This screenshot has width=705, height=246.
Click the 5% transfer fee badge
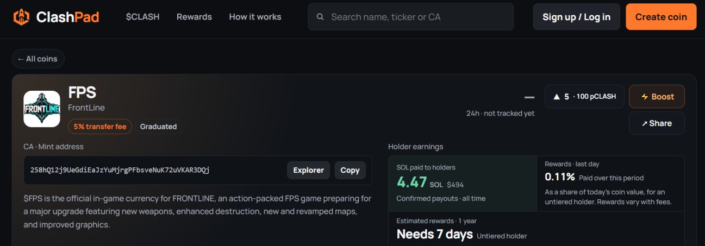pos(100,127)
